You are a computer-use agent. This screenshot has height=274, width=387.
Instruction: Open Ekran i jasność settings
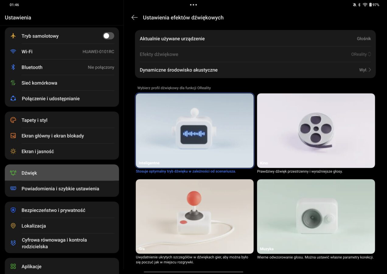point(62,151)
